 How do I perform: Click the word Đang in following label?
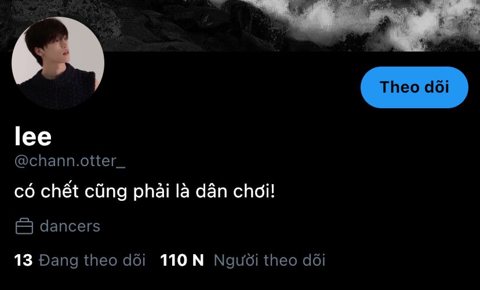[59, 260]
